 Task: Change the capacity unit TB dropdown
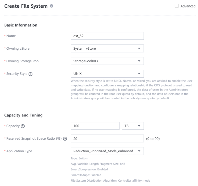click(133, 126)
